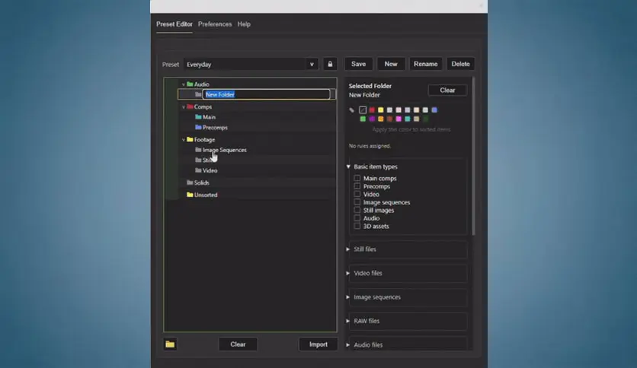Enable the Main comps checkbox
This screenshot has width=637, height=368.
[357, 178]
